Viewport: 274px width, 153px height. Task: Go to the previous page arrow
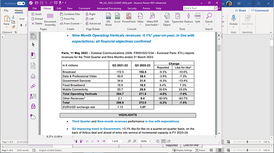[x=93, y=141]
